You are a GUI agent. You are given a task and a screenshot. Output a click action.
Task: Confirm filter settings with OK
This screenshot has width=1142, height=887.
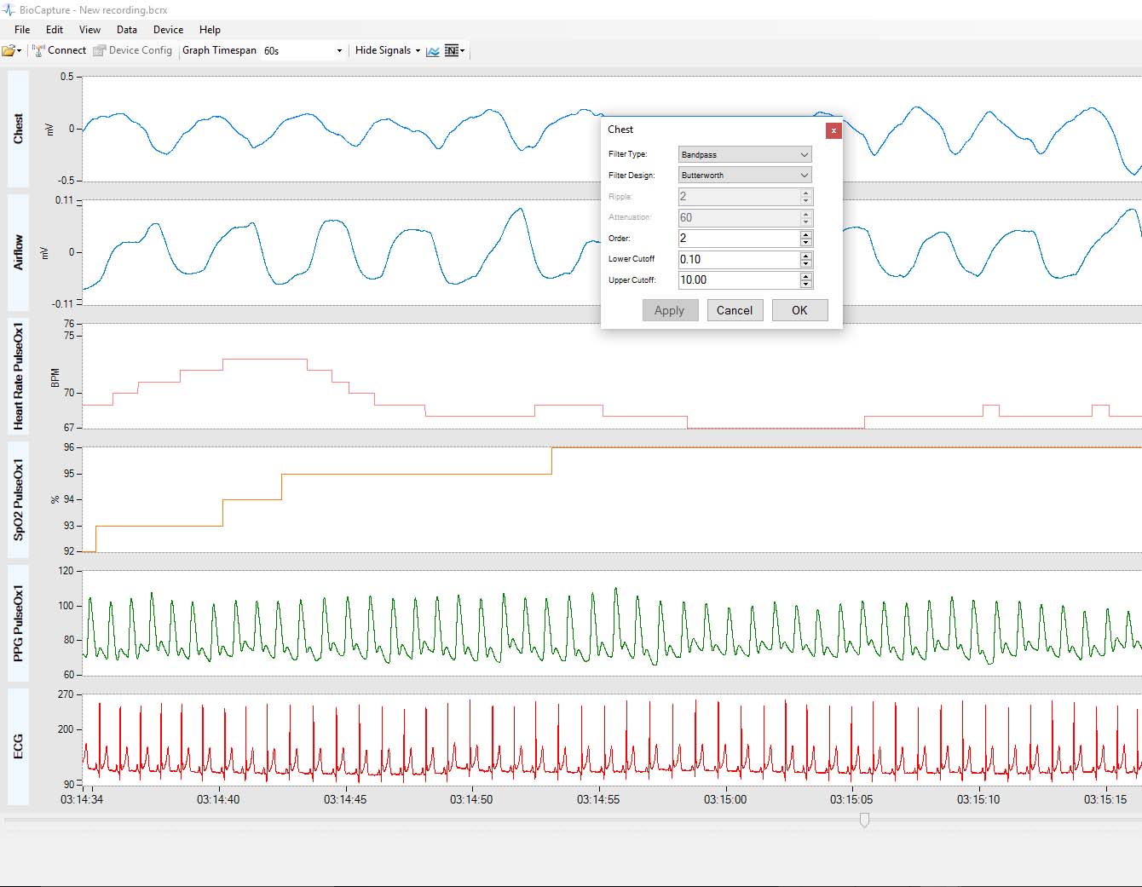[799, 310]
